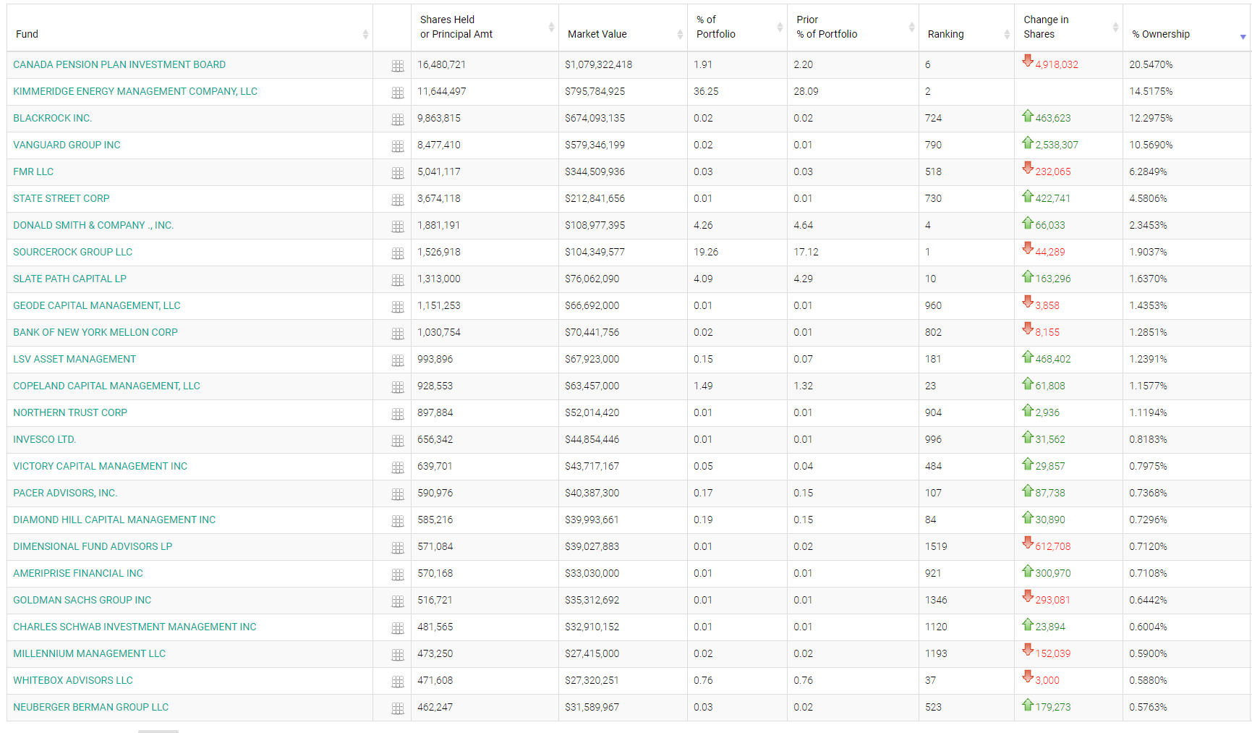1252x733 pixels.
Task: Open DIMENSIONAL FUND ADVISORS LP link
Action: [x=93, y=546]
